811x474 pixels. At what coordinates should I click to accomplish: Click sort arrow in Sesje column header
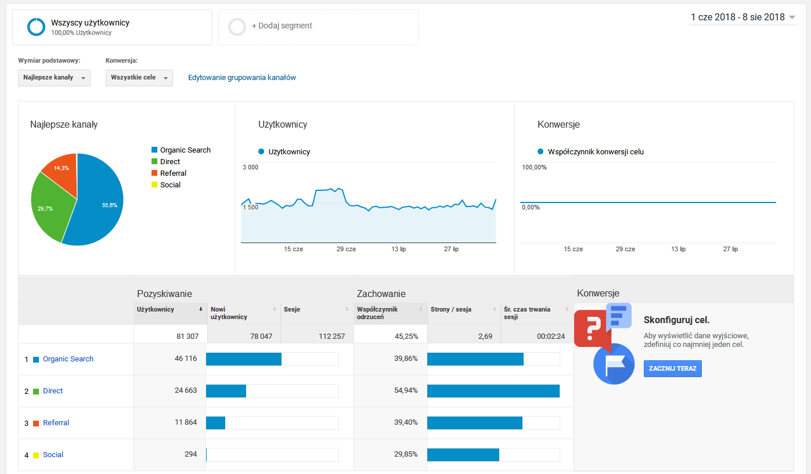coord(348,309)
